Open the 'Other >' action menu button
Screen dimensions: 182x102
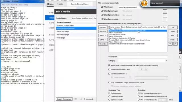point(103,40)
